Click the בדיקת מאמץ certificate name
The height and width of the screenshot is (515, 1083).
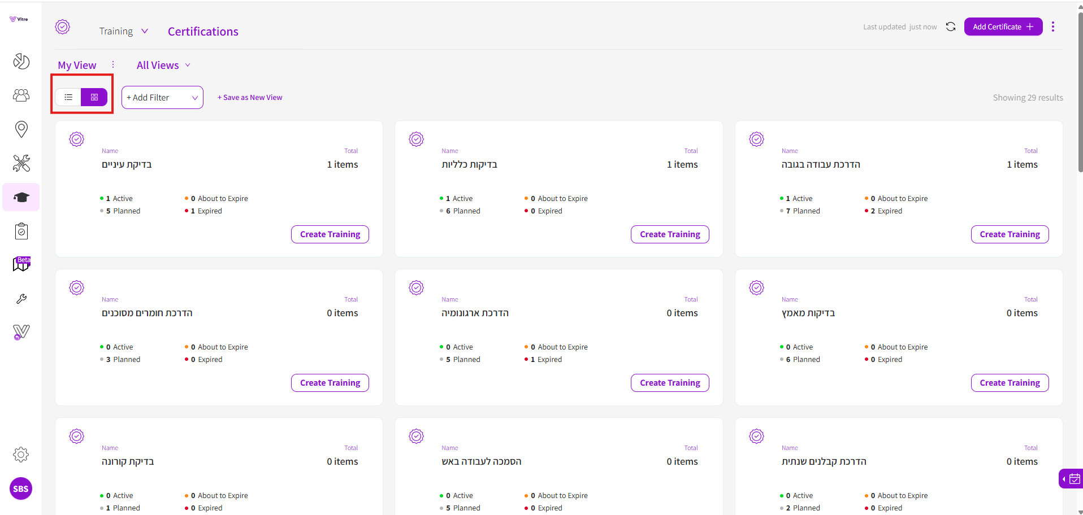point(808,313)
